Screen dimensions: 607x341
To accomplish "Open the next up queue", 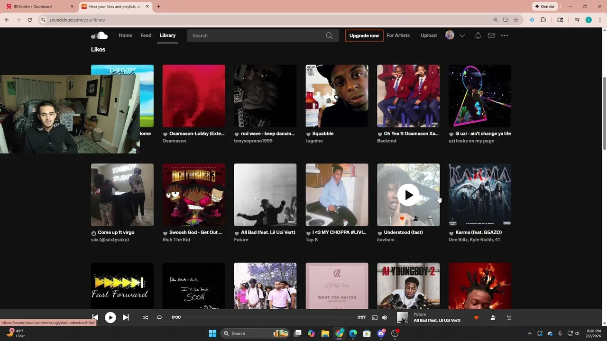I will (x=509, y=318).
